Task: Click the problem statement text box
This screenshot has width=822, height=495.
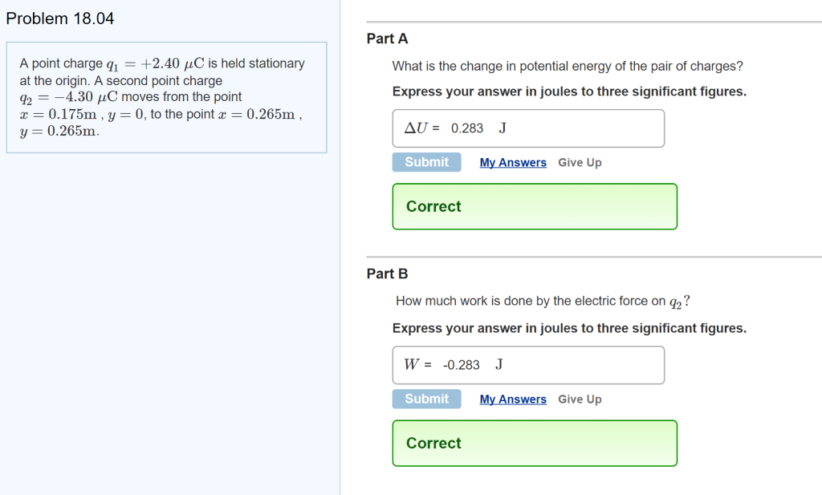Action: 166,97
